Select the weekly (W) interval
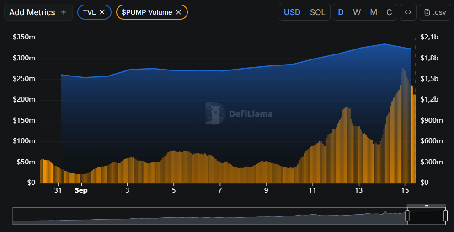This screenshot has height=232, width=454. [x=357, y=12]
